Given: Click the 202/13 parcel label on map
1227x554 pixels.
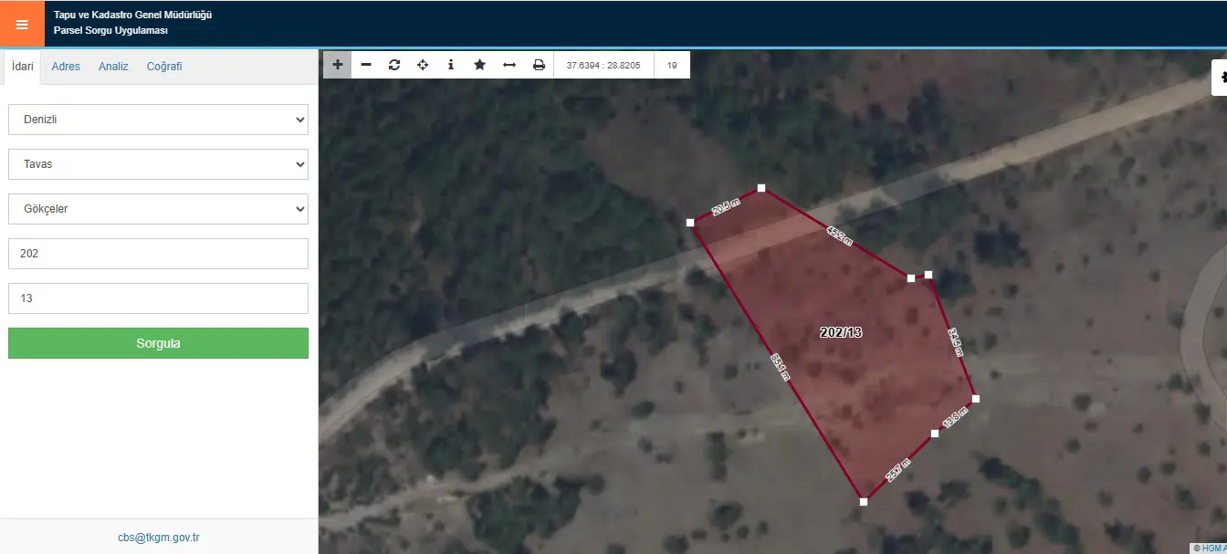Looking at the screenshot, I should pyautogui.click(x=841, y=332).
